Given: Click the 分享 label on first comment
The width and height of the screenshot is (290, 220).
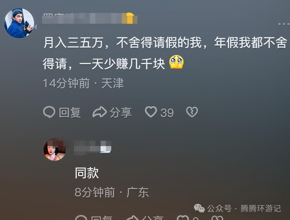Looking at the screenshot, I should coord(121,113).
